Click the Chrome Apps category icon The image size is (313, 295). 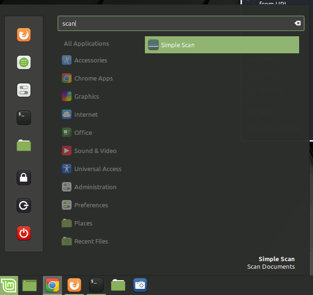coord(67,78)
